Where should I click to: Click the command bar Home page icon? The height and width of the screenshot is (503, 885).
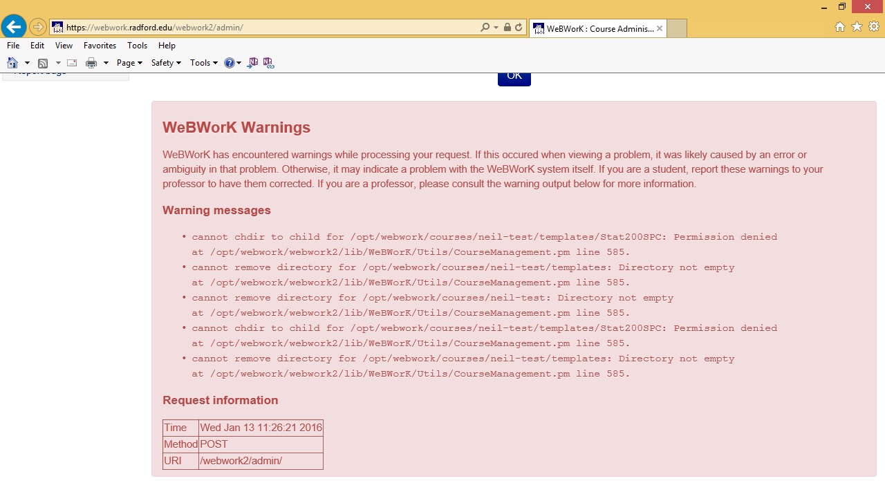pos(12,63)
